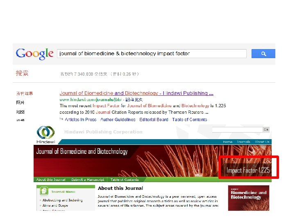Open the Table of Contents sitelink
The image size is (295, 221).
(189, 120)
